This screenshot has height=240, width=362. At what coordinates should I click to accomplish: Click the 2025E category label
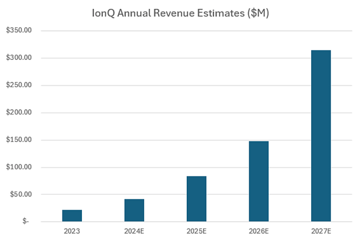pyautogui.click(x=196, y=231)
